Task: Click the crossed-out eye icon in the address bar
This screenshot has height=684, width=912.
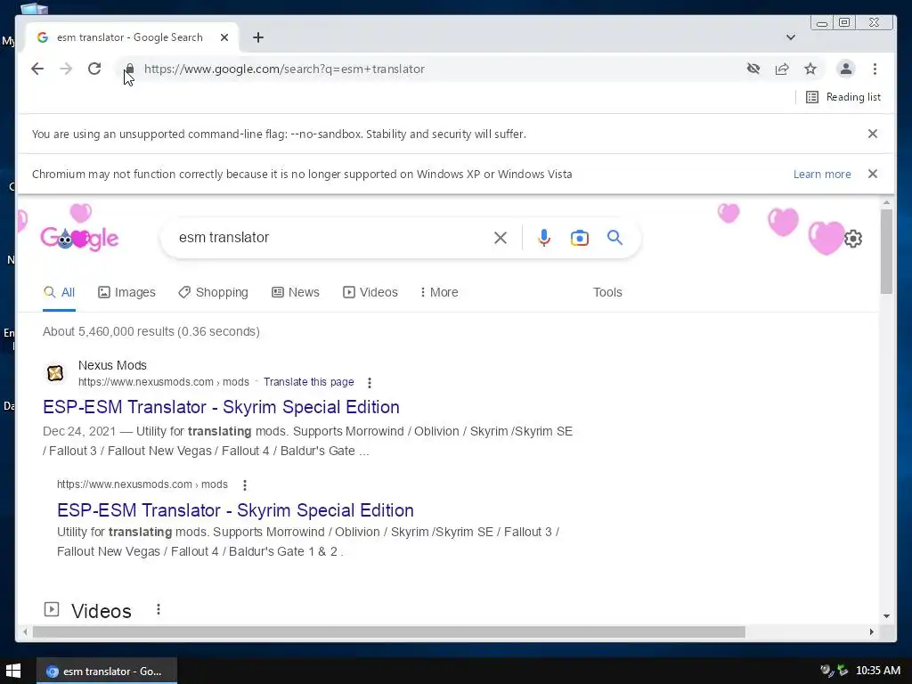Action: [x=753, y=69]
